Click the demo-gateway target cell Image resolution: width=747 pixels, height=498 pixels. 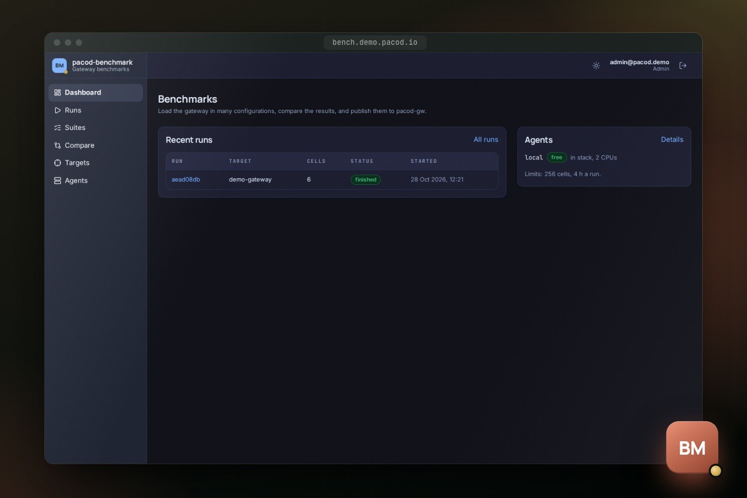250,180
